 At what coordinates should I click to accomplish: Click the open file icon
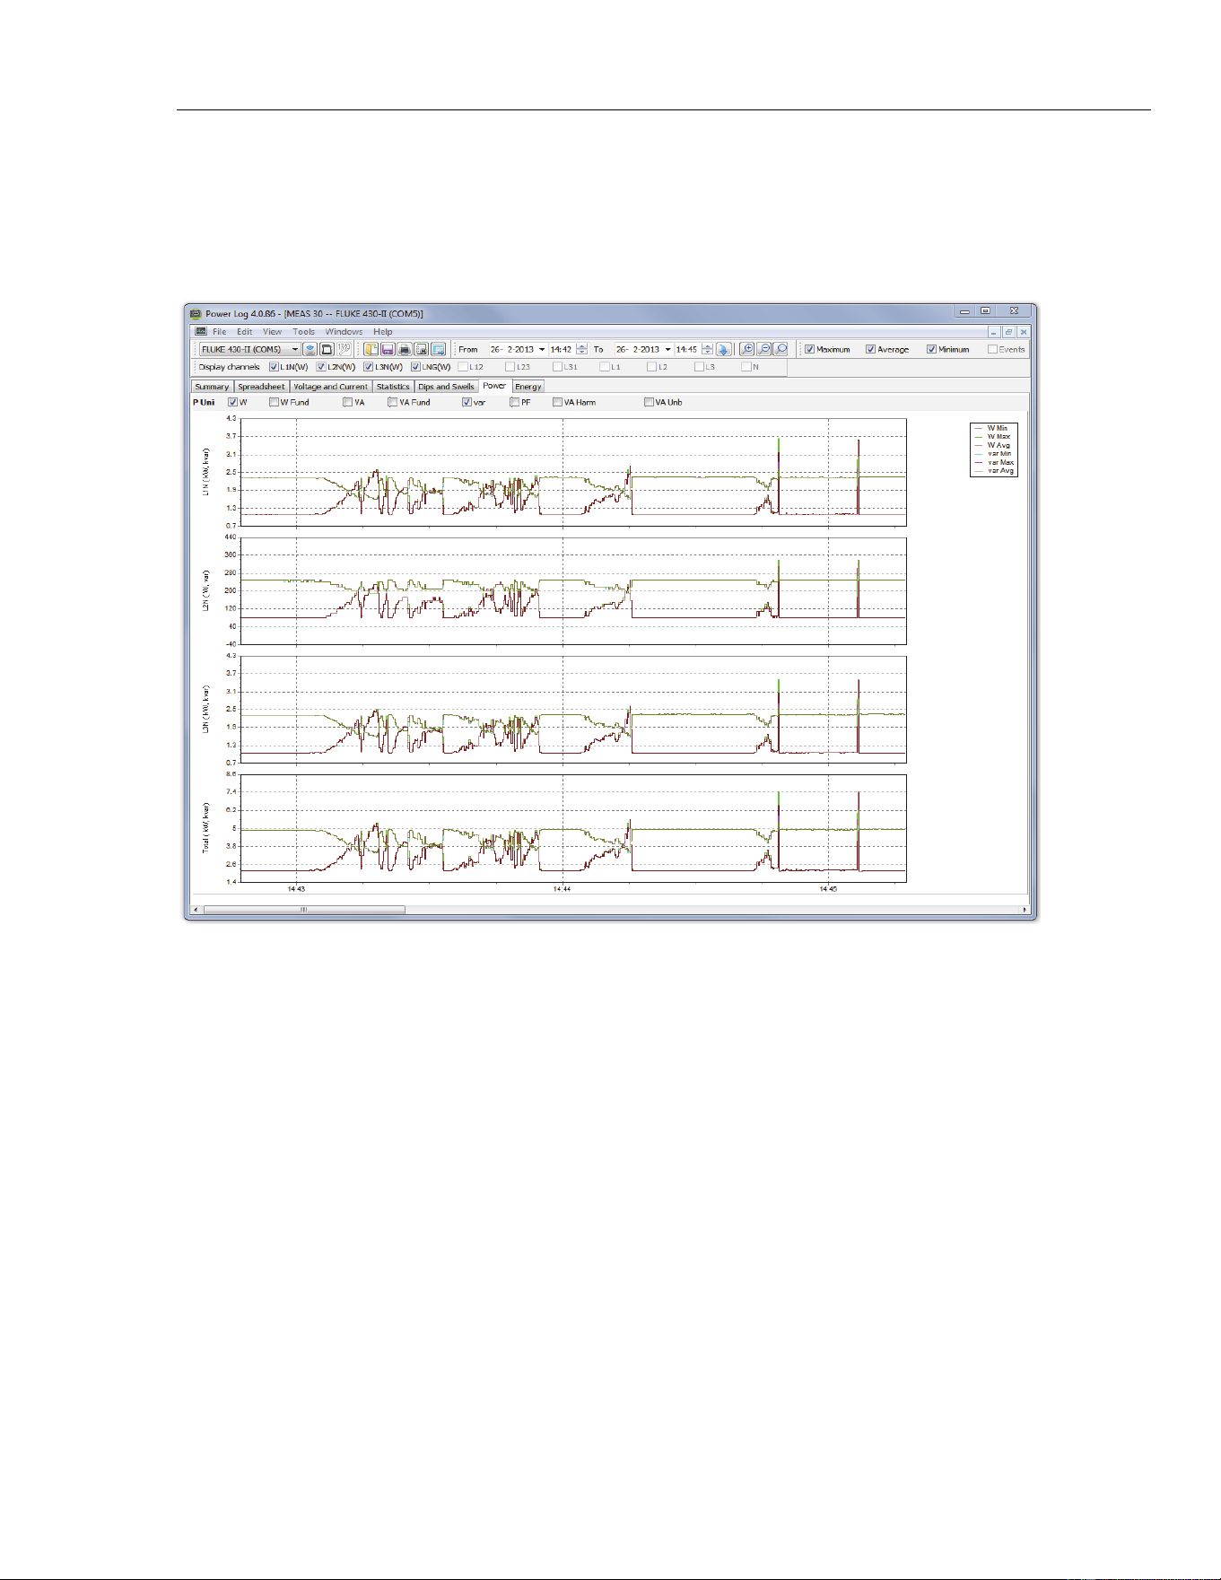pos(371,349)
